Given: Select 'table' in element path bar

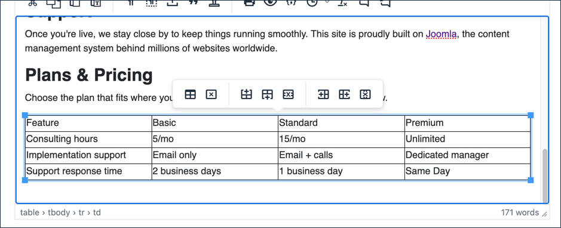Looking at the screenshot, I should click(x=30, y=212).
